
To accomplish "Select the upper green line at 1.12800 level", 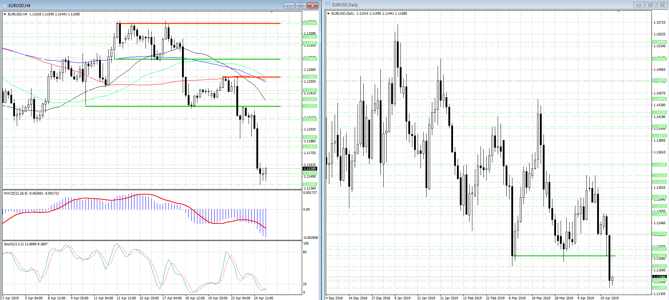I will coord(197,59).
